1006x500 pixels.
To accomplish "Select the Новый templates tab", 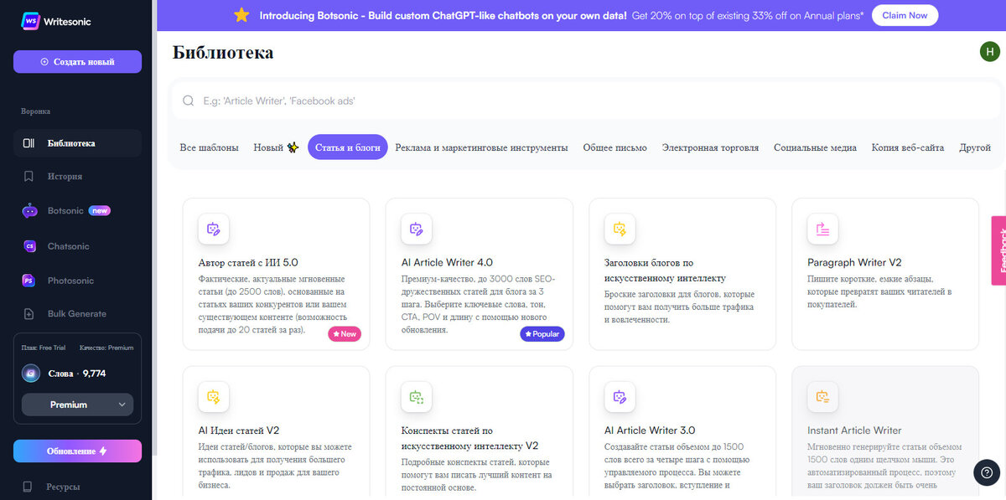I will 276,147.
